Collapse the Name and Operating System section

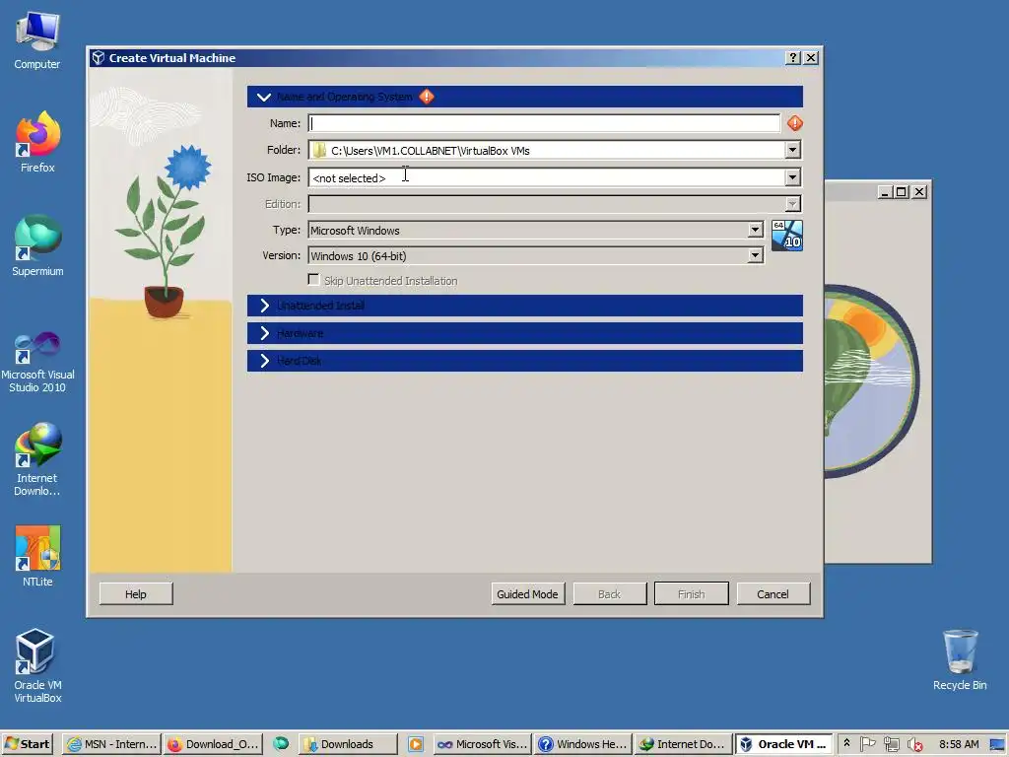coord(264,97)
